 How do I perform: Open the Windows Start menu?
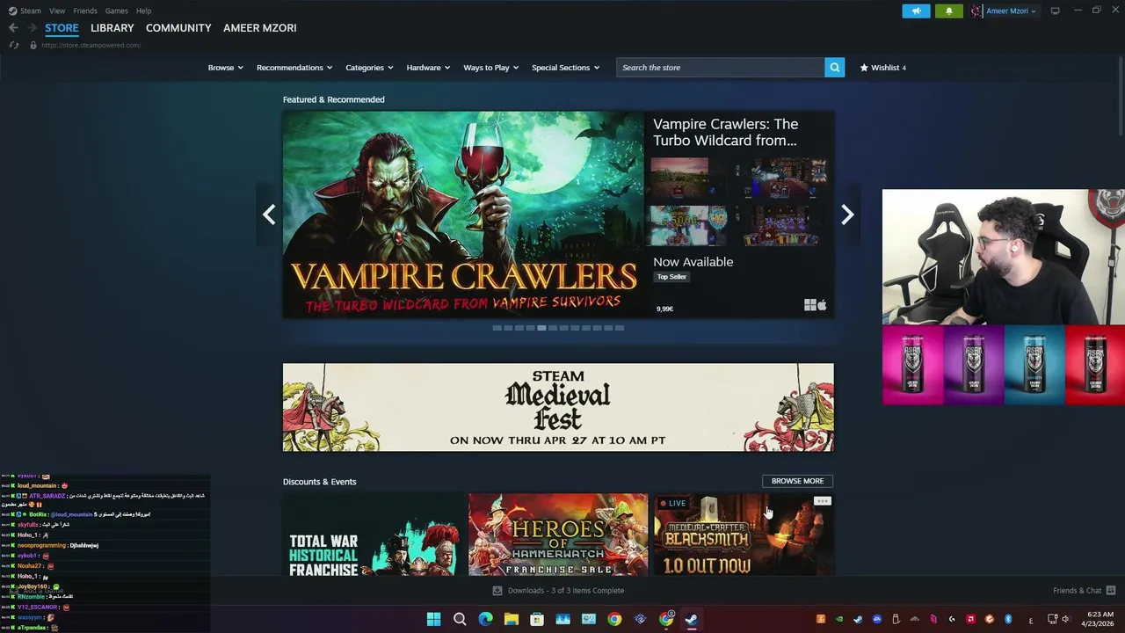pos(433,619)
